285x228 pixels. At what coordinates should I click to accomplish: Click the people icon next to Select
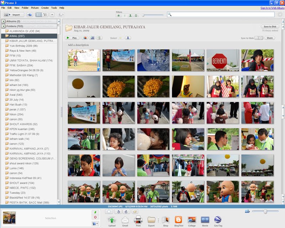128,38
